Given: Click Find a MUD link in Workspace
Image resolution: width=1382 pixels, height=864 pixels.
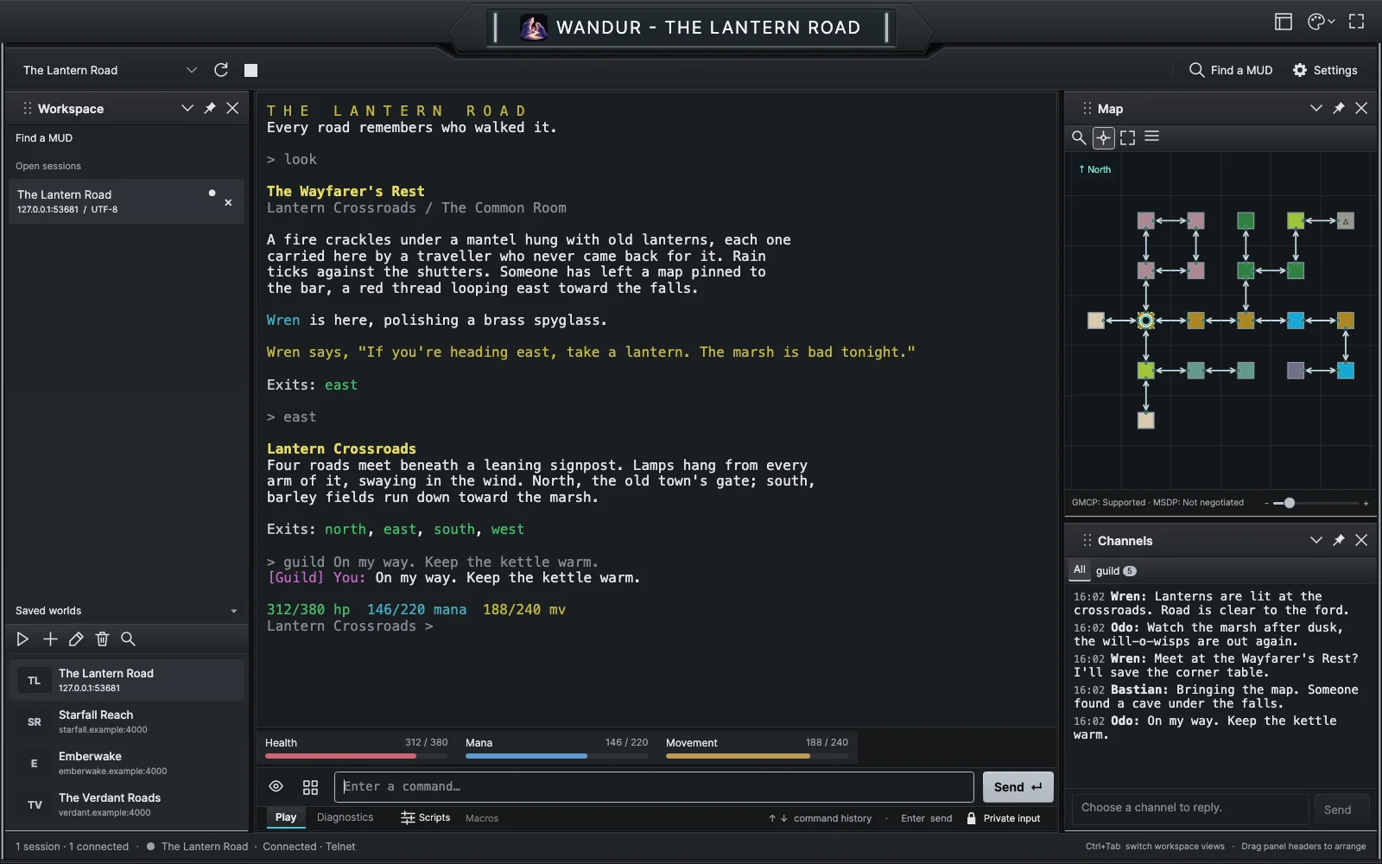Looking at the screenshot, I should [44, 138].
